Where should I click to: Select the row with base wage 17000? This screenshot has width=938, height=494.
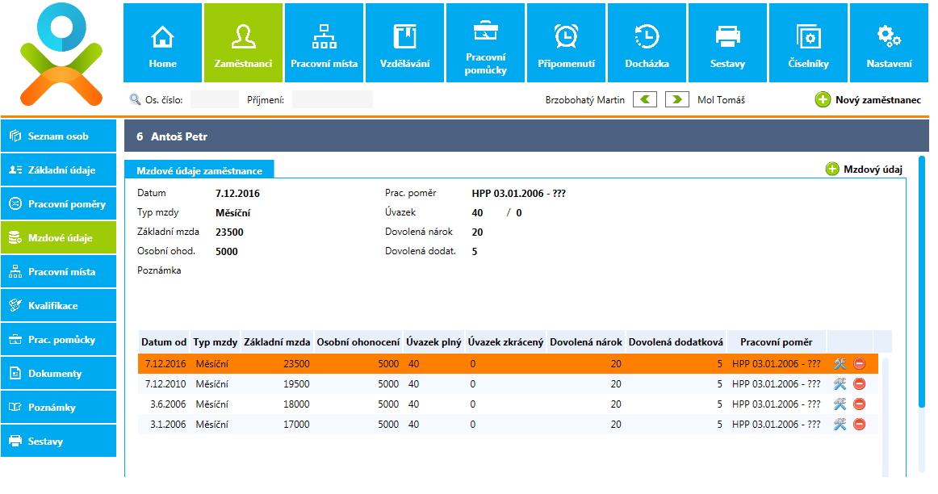coord(508,425)
